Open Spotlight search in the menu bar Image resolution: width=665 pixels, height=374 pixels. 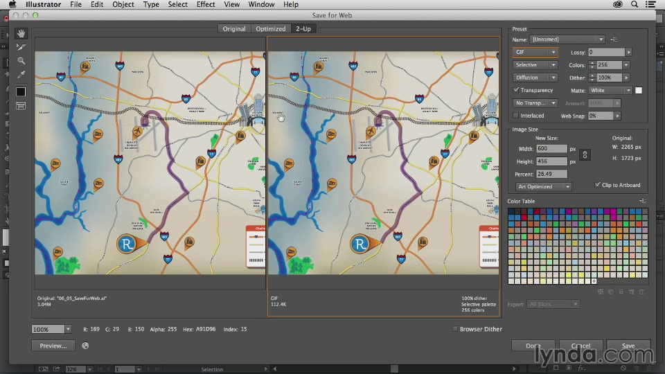point(635,4)
